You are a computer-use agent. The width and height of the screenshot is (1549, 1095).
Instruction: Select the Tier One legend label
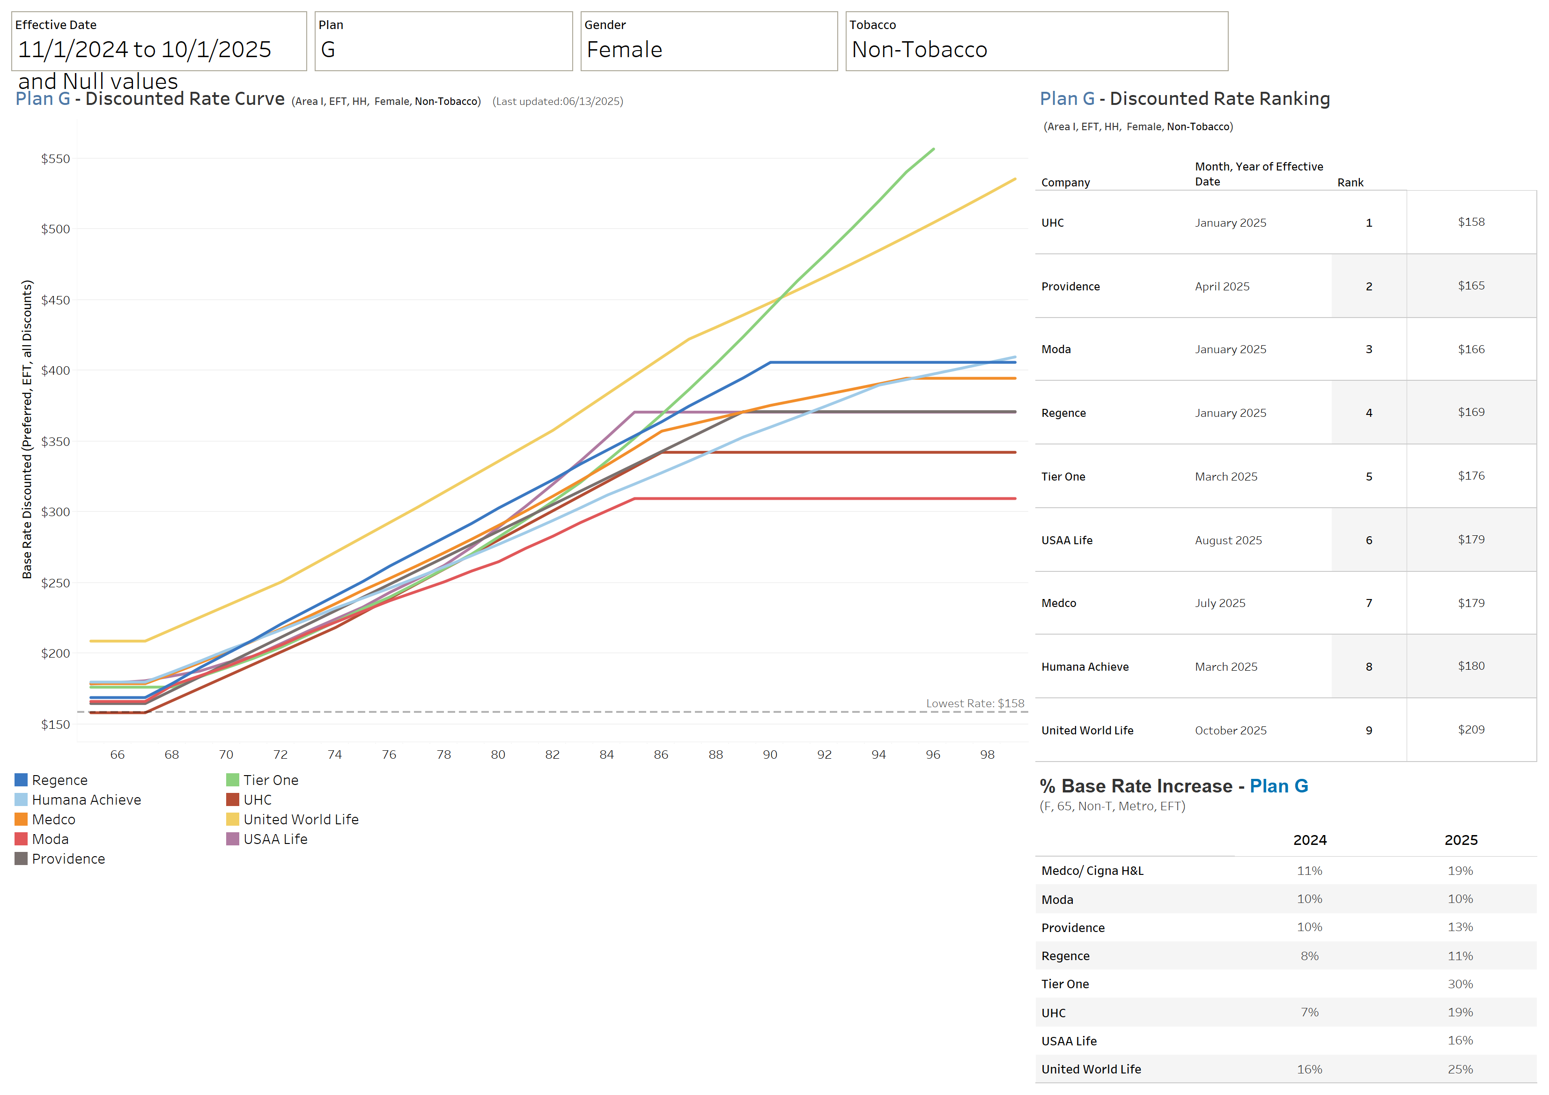pos(271,780)
